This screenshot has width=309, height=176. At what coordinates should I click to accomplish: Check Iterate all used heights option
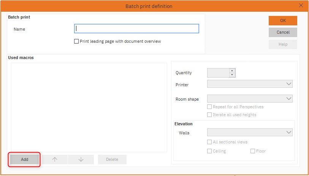(x=209, y=115)
